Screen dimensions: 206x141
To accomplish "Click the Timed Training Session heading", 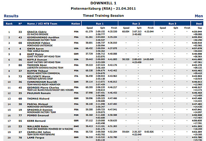I will tap(102, 16).
